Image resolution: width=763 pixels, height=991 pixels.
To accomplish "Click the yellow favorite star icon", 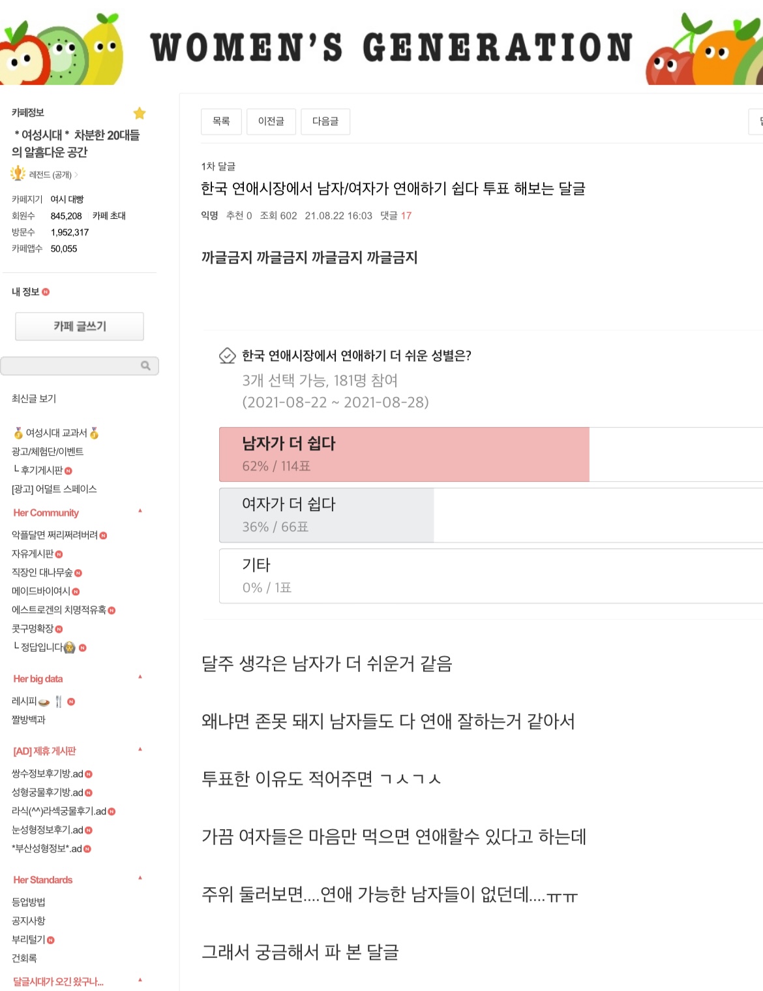I will tap(140, 114).
